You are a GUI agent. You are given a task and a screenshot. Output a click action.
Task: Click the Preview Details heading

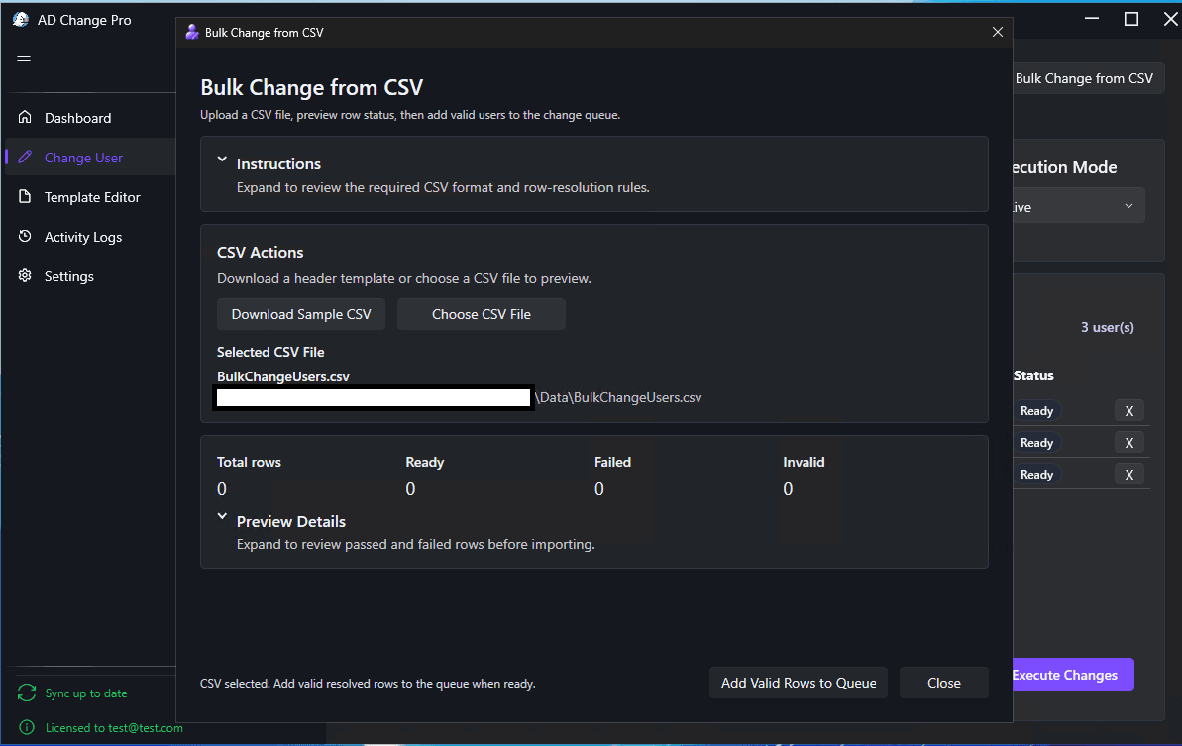tap(291, 521)
